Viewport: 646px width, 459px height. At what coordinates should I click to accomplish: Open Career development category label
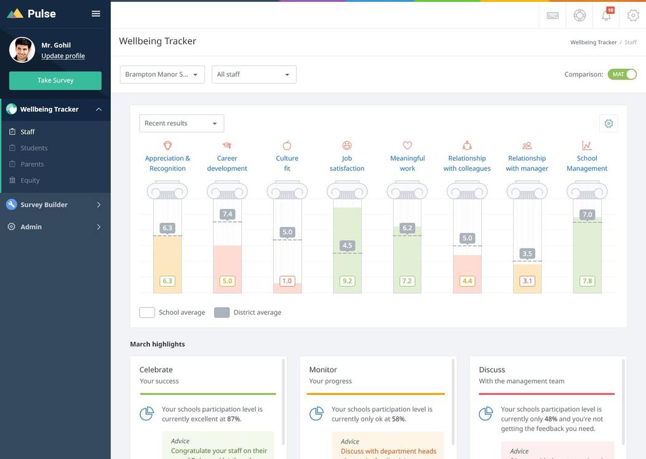(x=227, y=163)
